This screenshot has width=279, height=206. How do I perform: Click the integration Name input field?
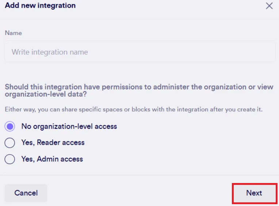tap(140, 52)
